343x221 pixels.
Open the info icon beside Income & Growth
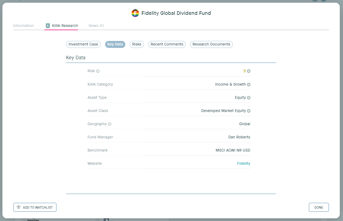click(249, 85)
